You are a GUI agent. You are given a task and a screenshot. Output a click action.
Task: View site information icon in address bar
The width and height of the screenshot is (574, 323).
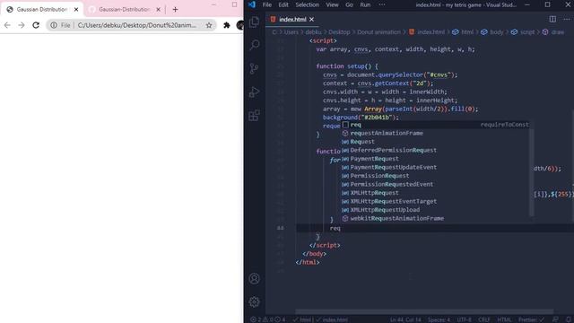pyautogui.click(x=54, y=25)
